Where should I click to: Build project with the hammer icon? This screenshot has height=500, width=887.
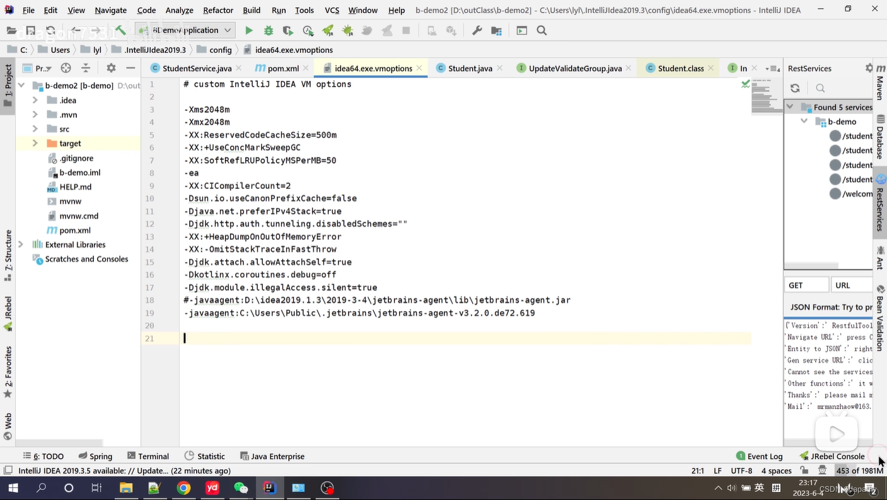coord(120,30)
